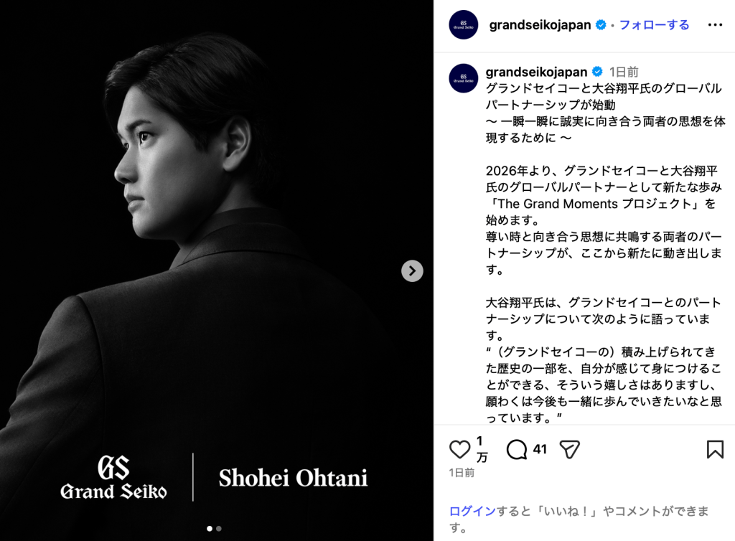Click 1日前 timestamp below actions

click(462, 473)
